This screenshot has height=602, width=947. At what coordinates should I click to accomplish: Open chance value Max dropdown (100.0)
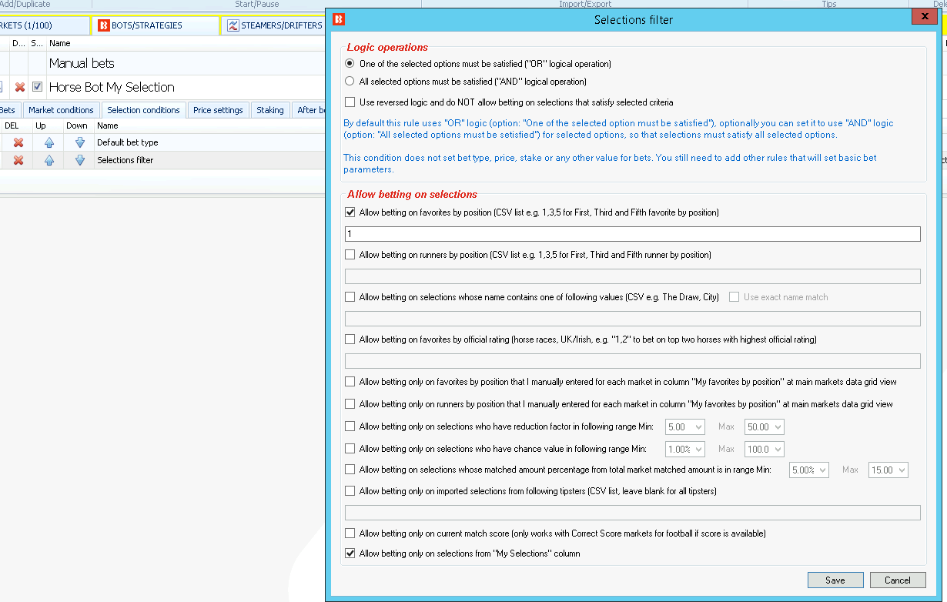coord(764,449)
